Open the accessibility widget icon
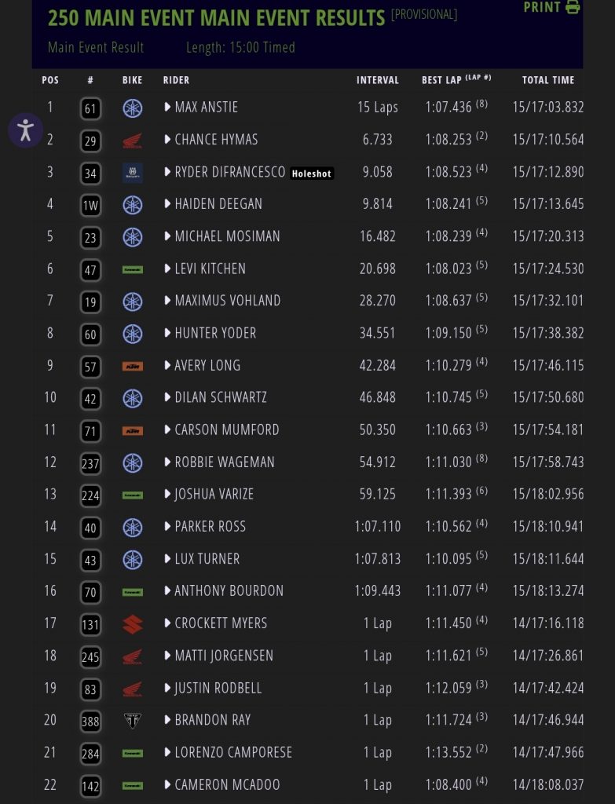Viewport: 615px width, 804px height. pos(26,130)
